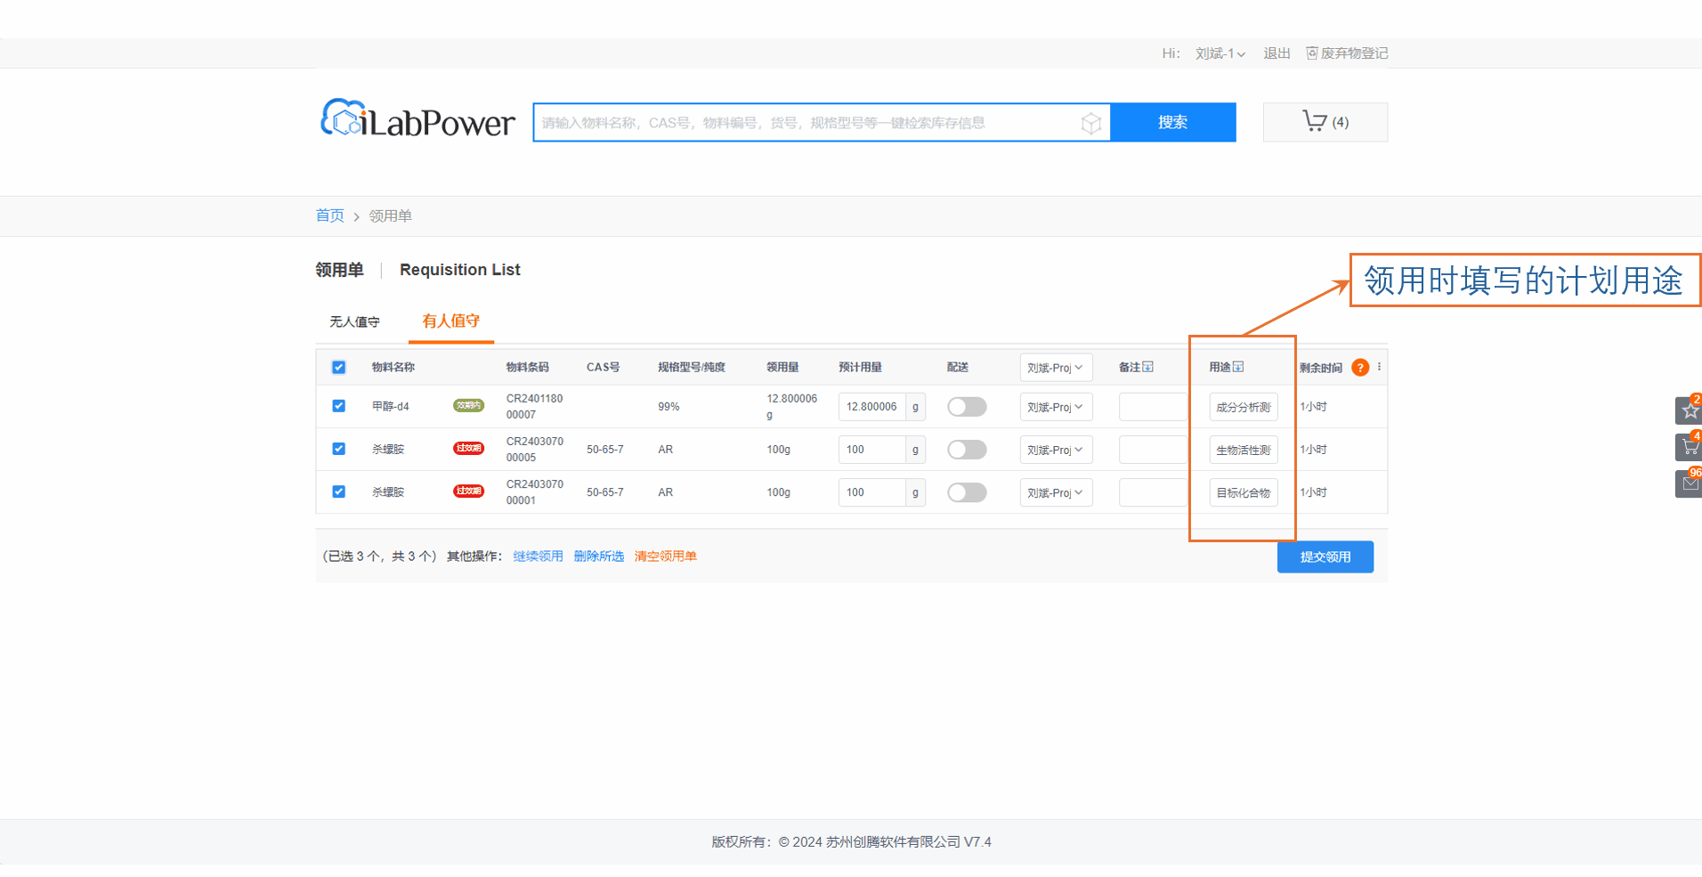Image resolution: width=1702 pixels, height=877 pixels.
Task: Open the favorites star sidebar icon
Action: 1689,410
